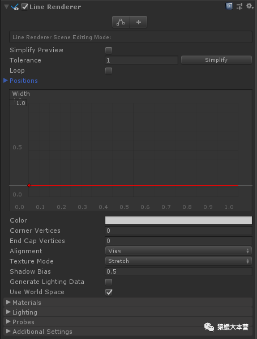
Task: Open the Color gradient swatch
Action: click(178, 220)
